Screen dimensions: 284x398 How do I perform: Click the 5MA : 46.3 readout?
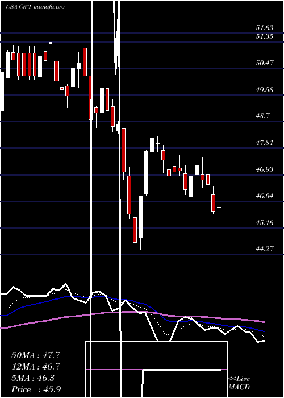click(33, 378)
